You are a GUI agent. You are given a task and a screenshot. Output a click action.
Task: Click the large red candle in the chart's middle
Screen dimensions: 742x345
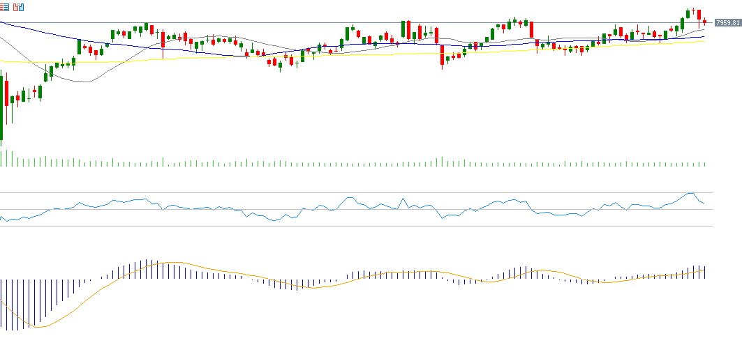point(442,56)
